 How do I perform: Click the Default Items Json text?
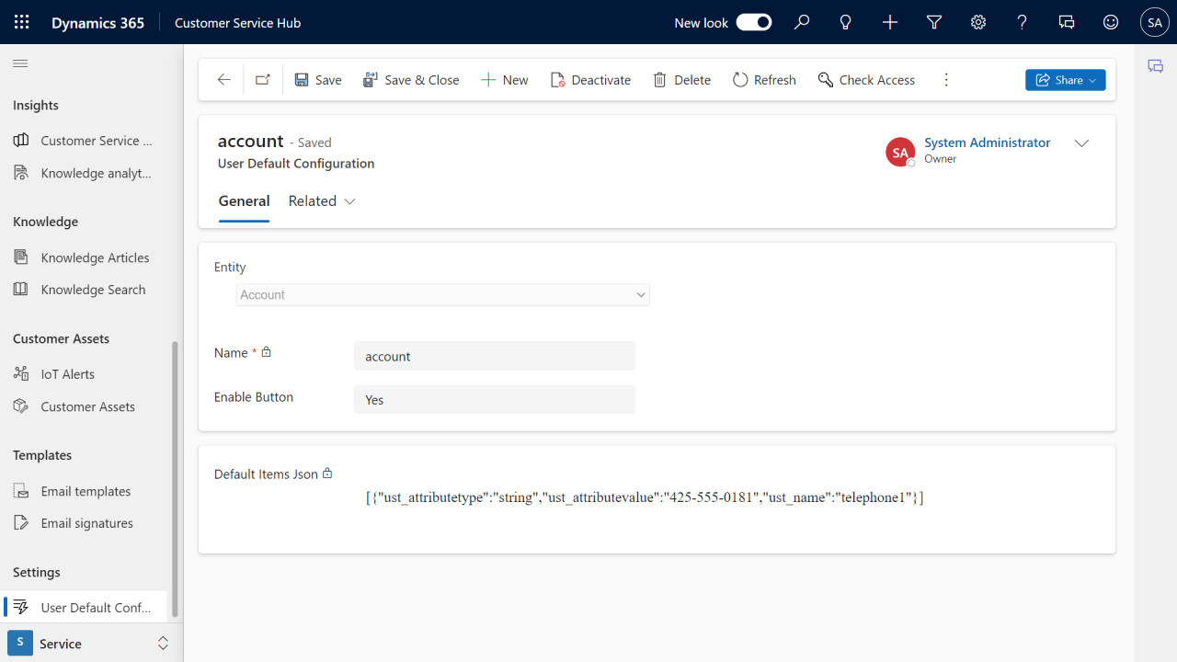(645, 497)
